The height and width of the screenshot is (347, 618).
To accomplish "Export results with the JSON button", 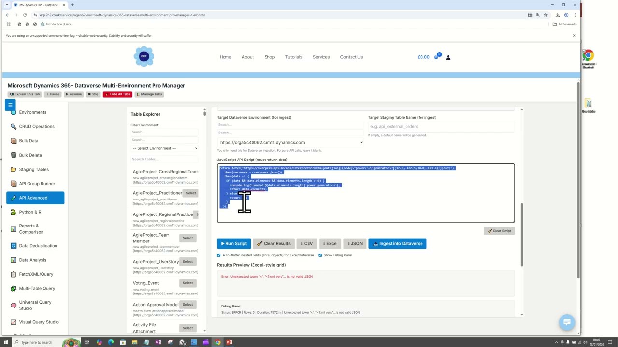I will (355, 243).
